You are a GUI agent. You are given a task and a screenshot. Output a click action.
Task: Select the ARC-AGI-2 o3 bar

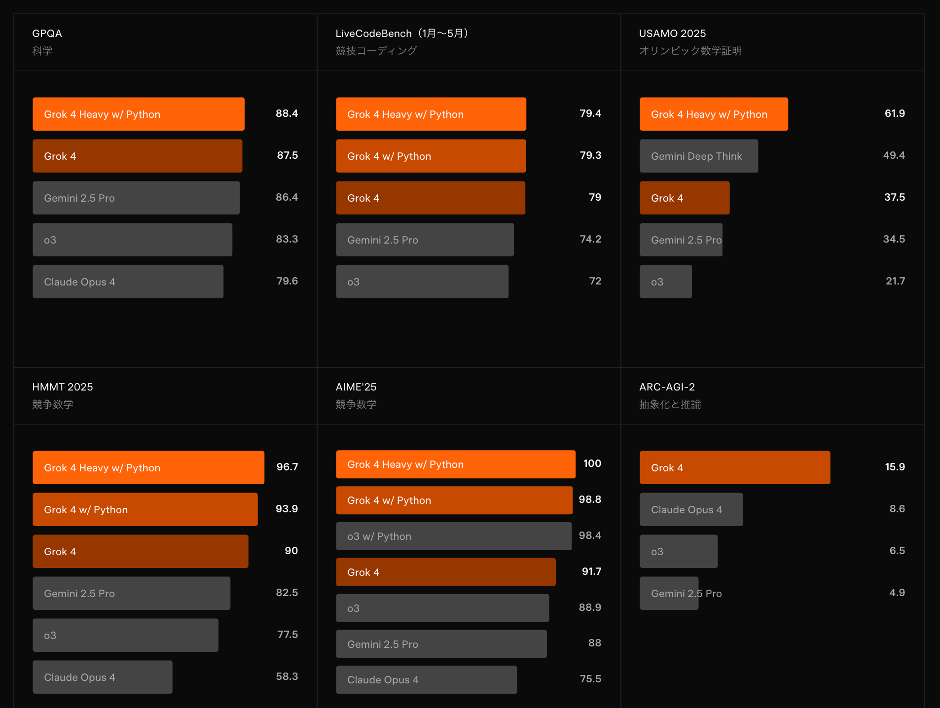(x=679, y=551)
